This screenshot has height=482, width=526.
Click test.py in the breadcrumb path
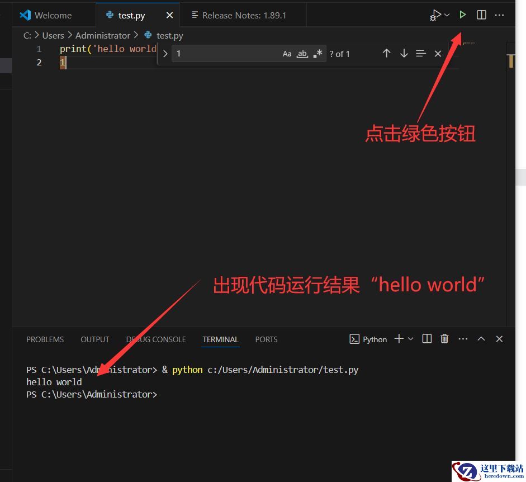pyautogui.click(x=170, y=36)
